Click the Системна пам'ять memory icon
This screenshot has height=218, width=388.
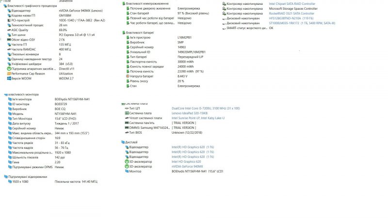[127, 123]
